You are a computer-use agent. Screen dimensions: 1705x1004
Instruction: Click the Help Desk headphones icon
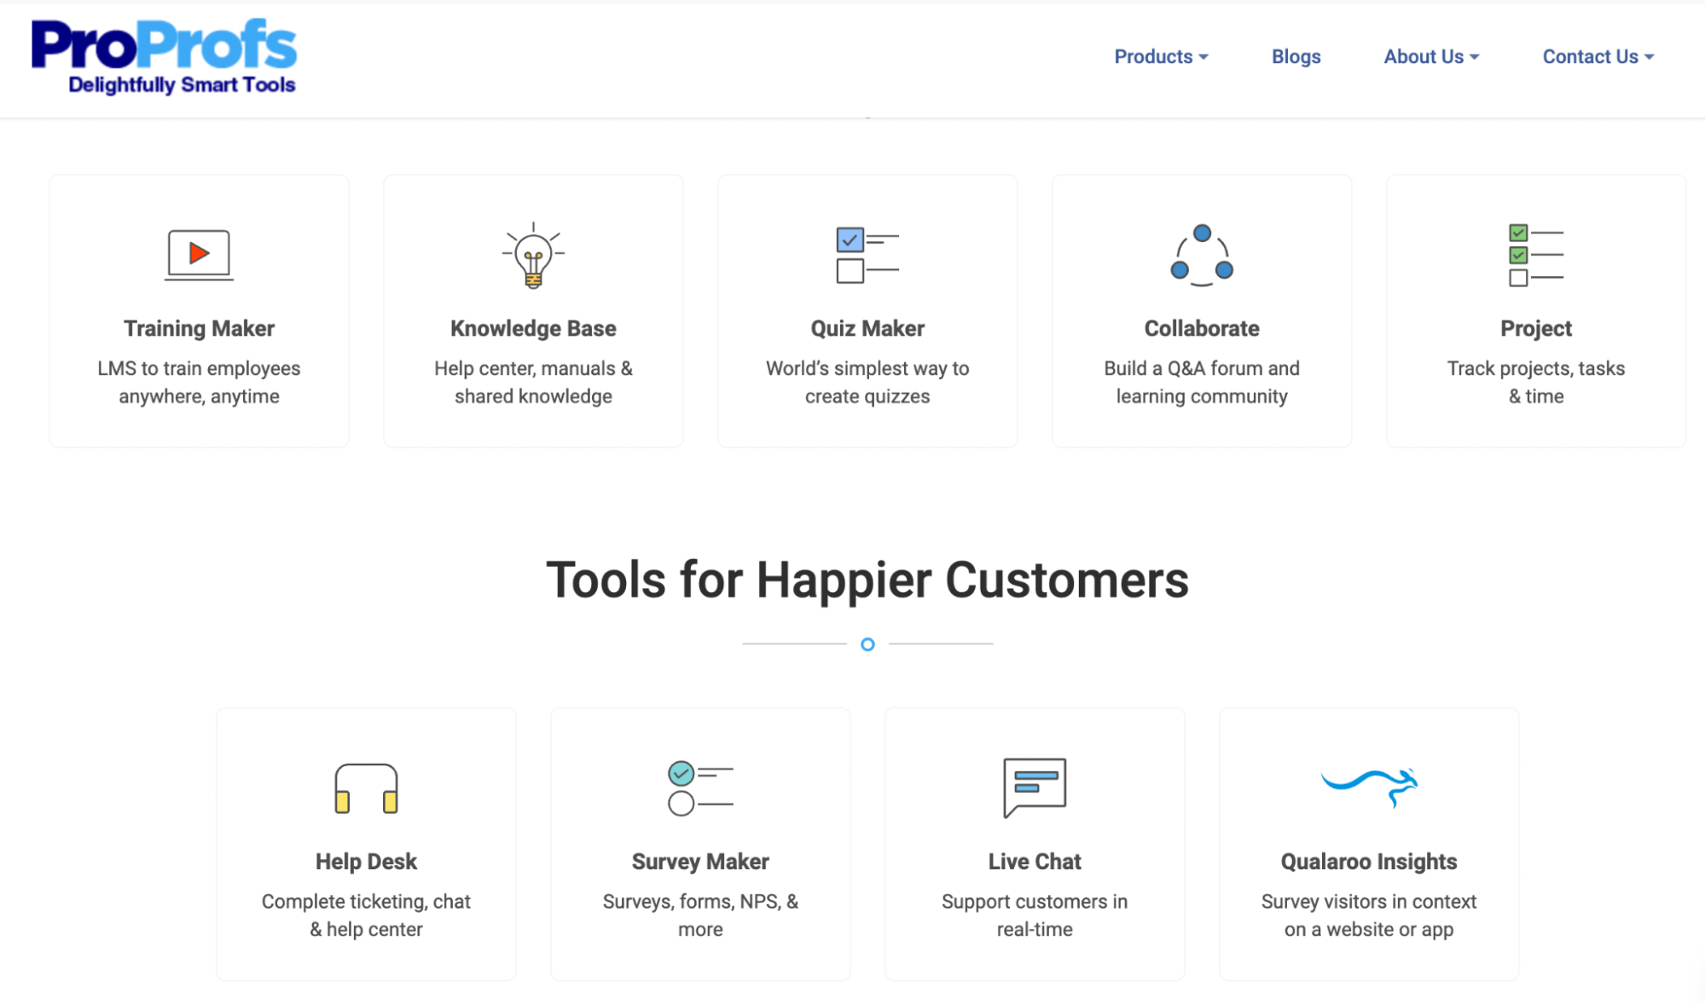[x=366, y=788]
